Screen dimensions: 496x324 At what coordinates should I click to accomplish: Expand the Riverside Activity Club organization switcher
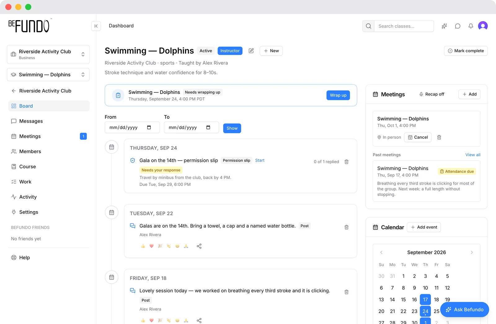coord(48,55)
